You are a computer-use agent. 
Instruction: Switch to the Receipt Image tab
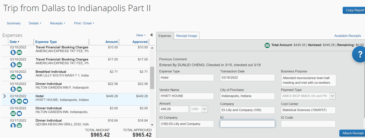(187, 36)
